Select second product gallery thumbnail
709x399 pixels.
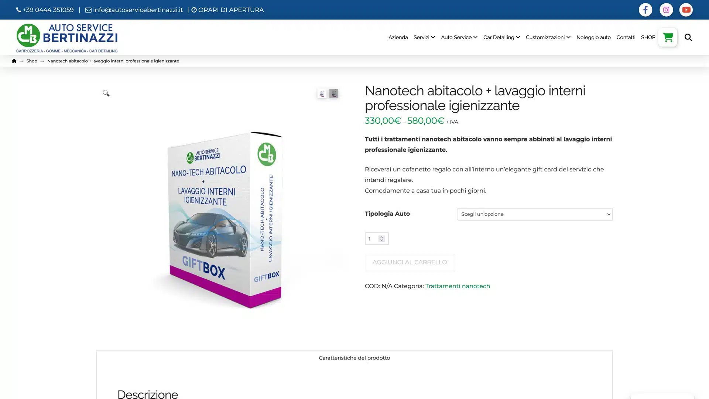[334, 93]
